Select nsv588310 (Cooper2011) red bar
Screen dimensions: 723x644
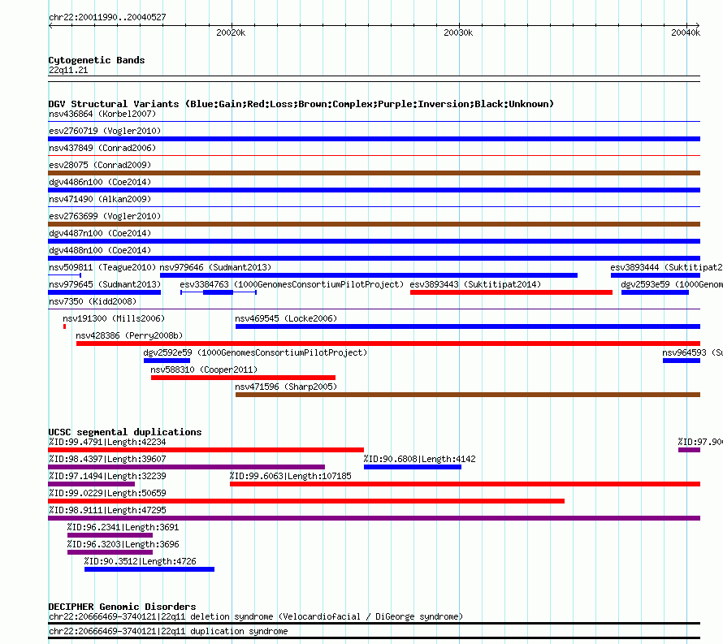(x=243, y=378)
